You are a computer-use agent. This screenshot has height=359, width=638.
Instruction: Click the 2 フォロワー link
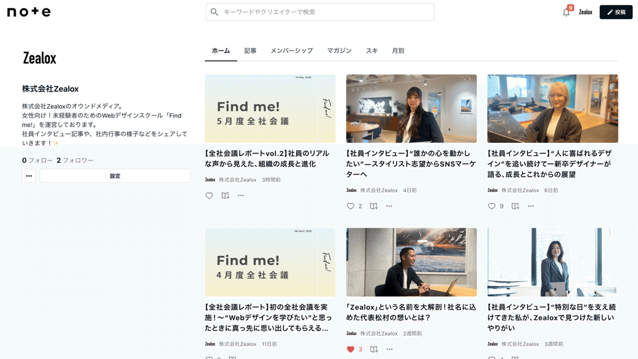click(x=75, y=160)
